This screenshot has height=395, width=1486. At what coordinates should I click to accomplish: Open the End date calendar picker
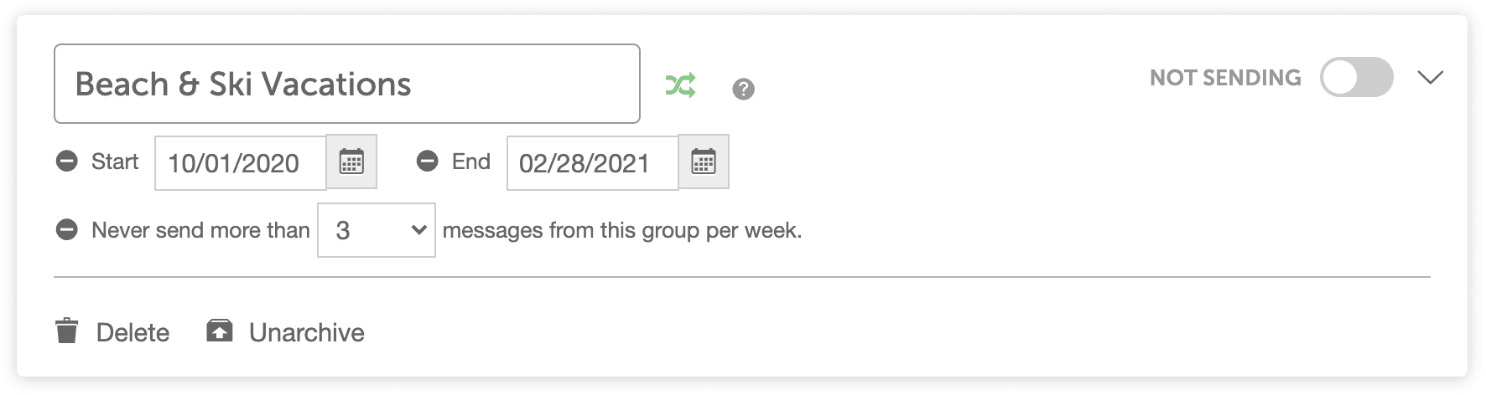pos(704,162)
